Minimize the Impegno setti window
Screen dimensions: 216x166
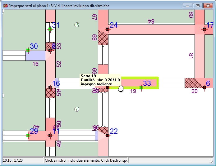187,6
